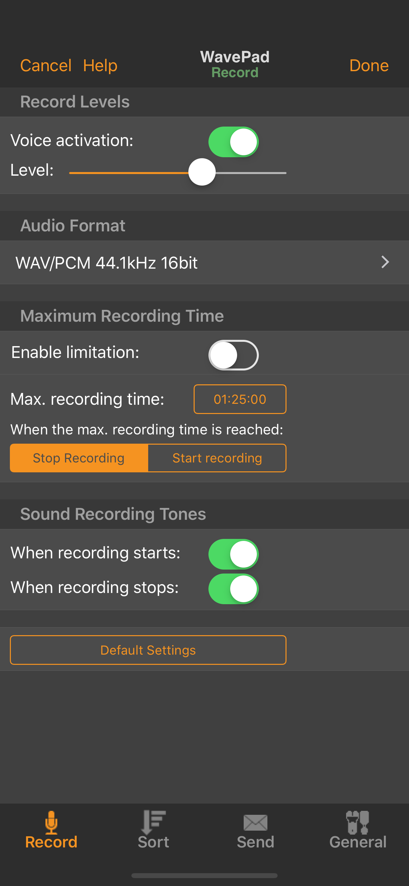
Task: Open the WAV/PCM 44.1kHz 16bit format chooser
Action: tap(107, 263)
